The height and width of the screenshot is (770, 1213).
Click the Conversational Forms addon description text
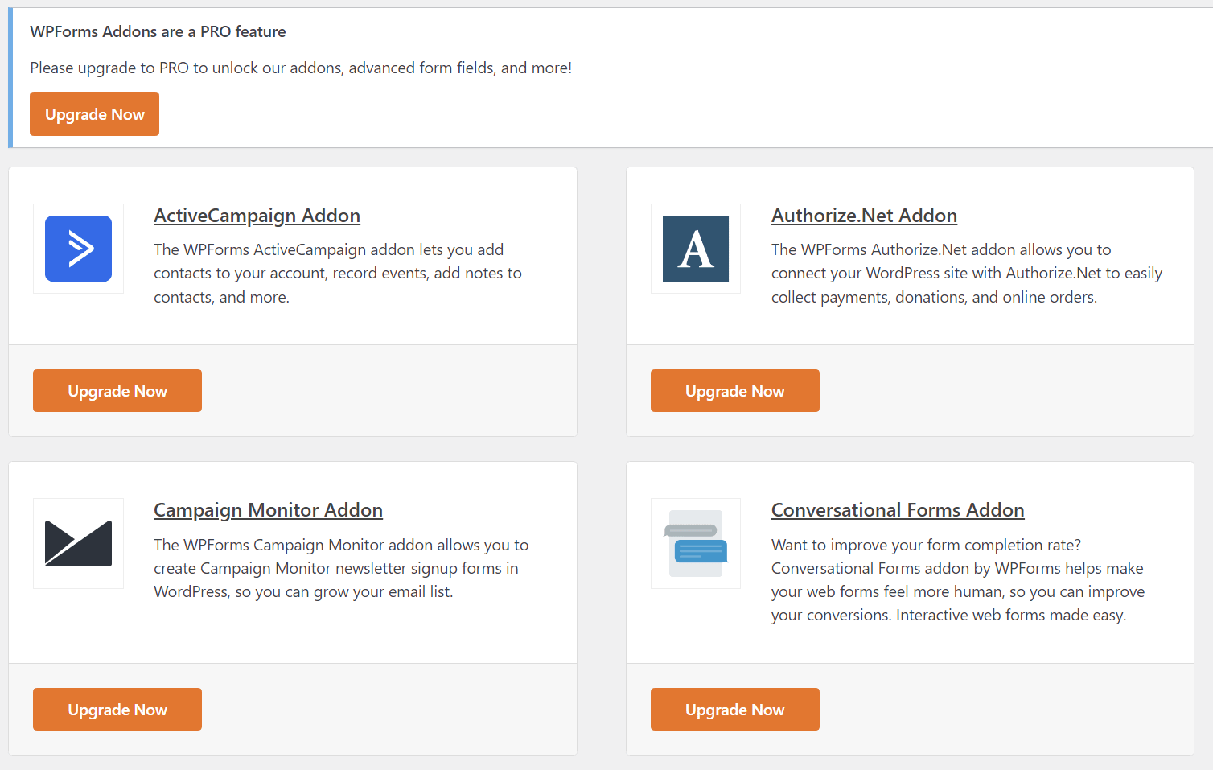tap(957, 579)
